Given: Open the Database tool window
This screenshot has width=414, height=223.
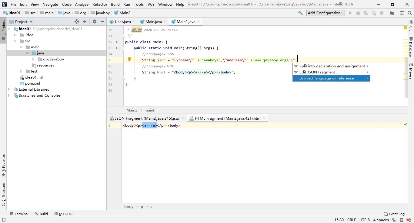Looking at the screenshot, I should coord(411,47).
